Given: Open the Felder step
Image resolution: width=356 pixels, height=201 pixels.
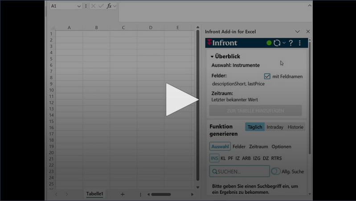Looking at the screenshot, I should click(239, 147).
